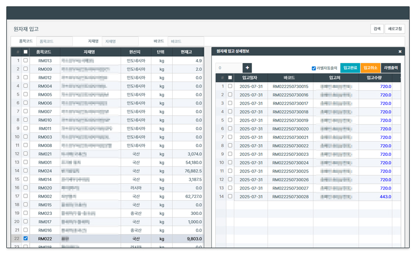Screen dimensions: 416x254
Task: Select all rows in detail grid header
Action: tap(230, 78)
